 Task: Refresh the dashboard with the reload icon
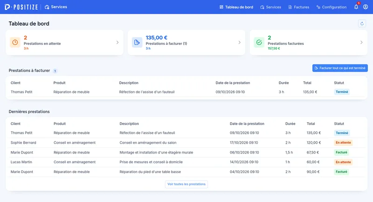coord(362,23)
